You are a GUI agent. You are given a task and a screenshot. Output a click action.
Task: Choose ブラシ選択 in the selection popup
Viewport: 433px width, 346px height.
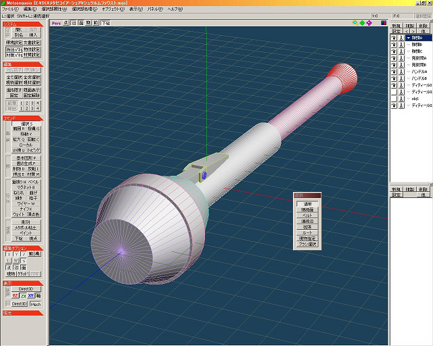point(307,244)
